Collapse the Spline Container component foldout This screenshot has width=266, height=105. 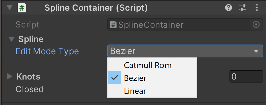point(9,8)
